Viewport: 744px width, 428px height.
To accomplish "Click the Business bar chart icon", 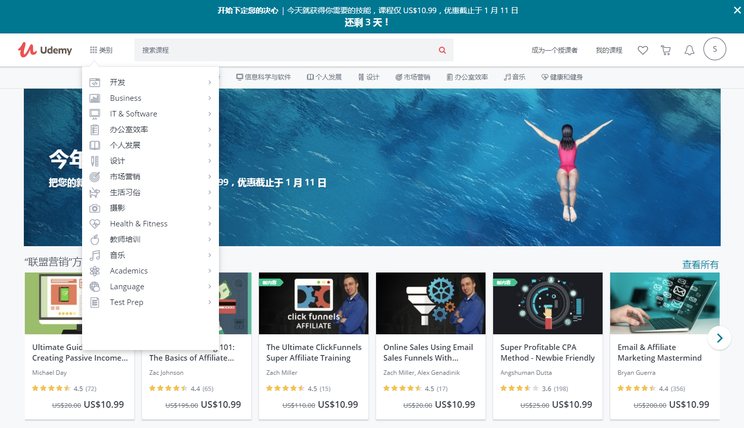I will 95,98.
